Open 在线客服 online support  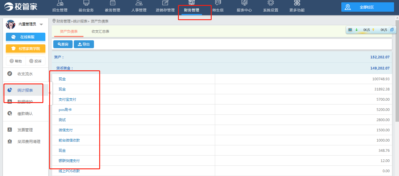click(25, 37)
